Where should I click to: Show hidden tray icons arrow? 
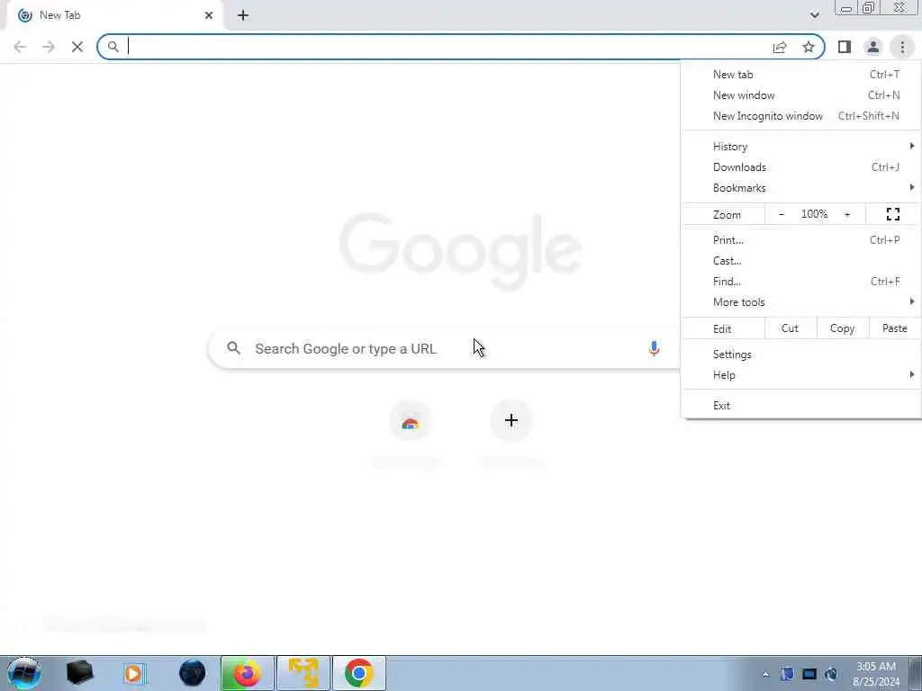click(765, 674)
